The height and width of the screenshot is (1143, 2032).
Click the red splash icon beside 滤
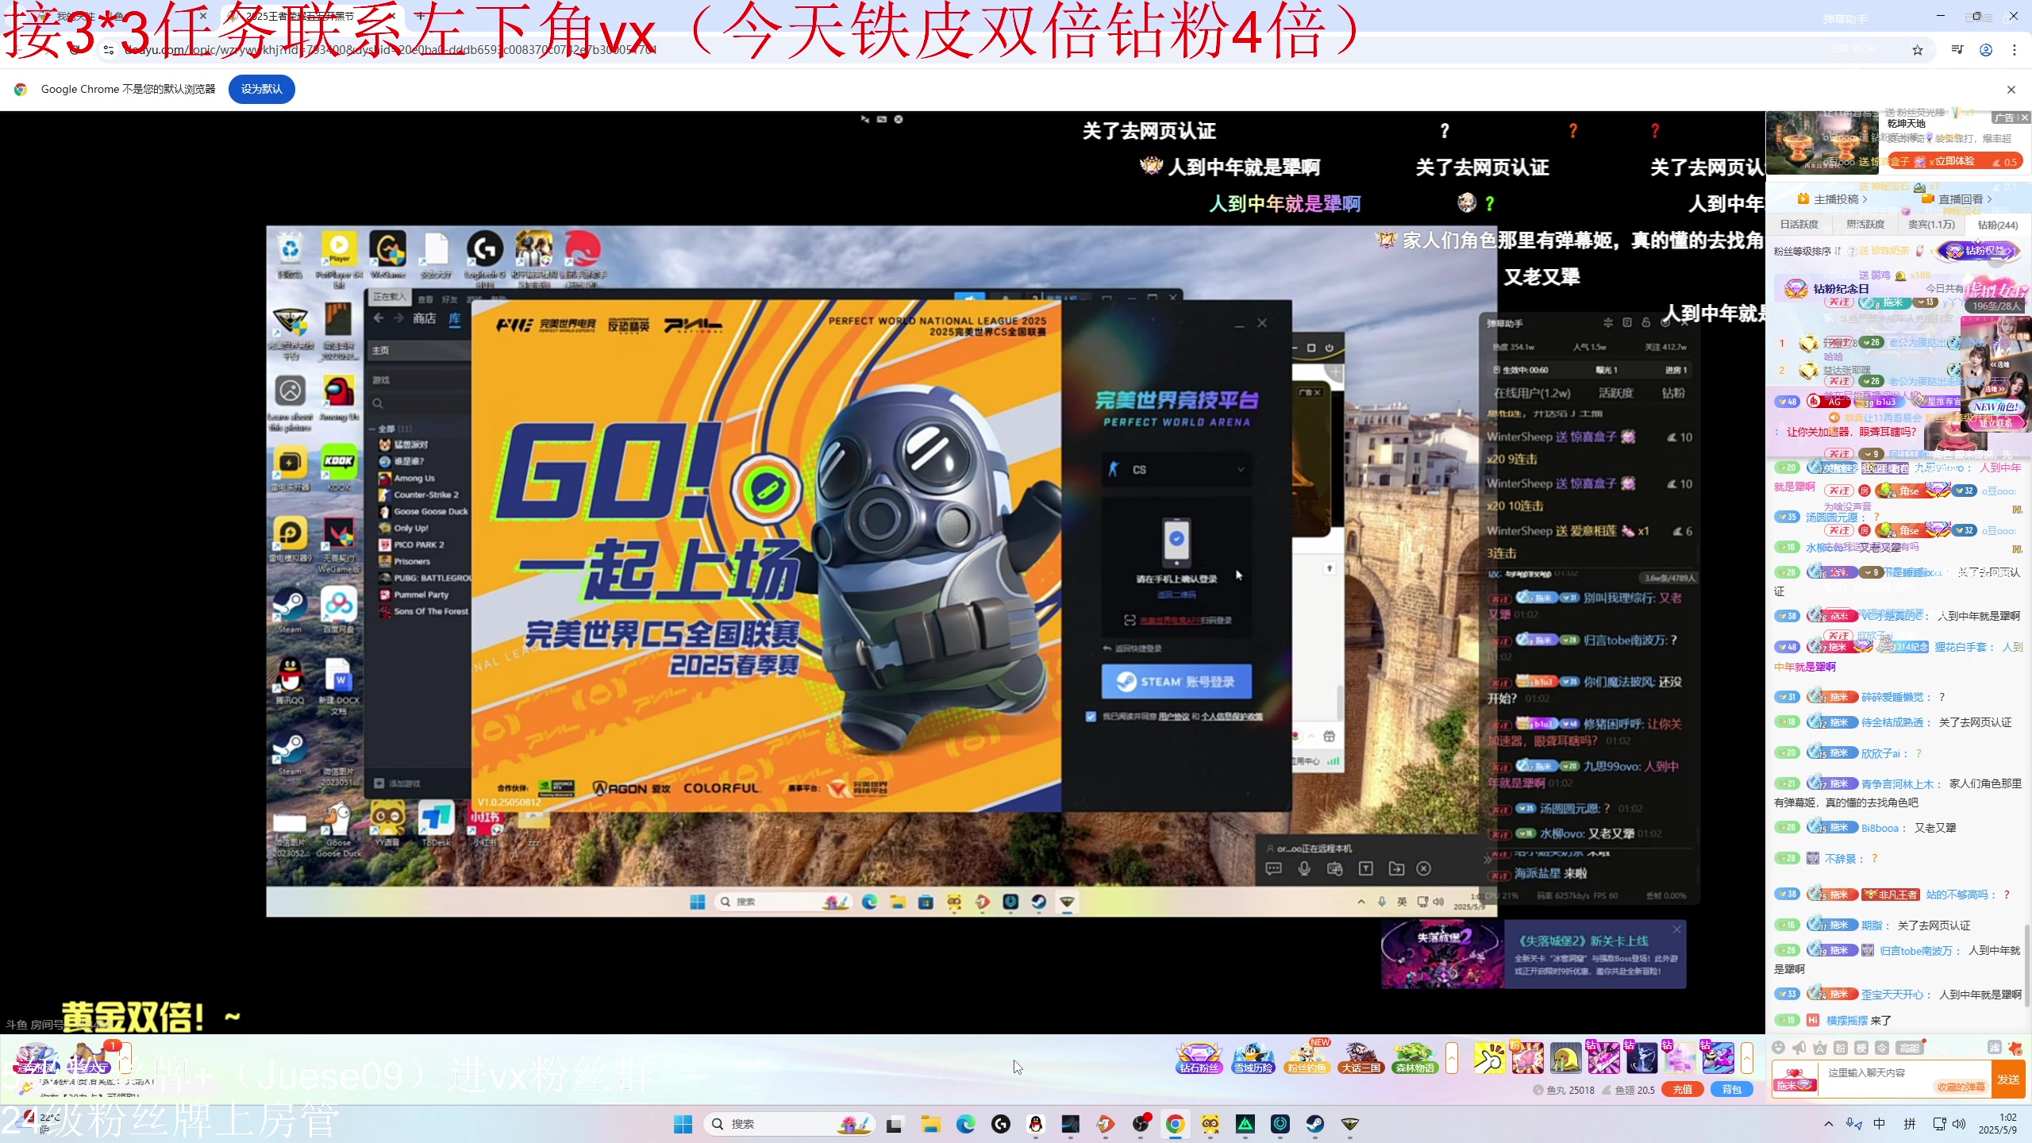pos(2016,1048)
